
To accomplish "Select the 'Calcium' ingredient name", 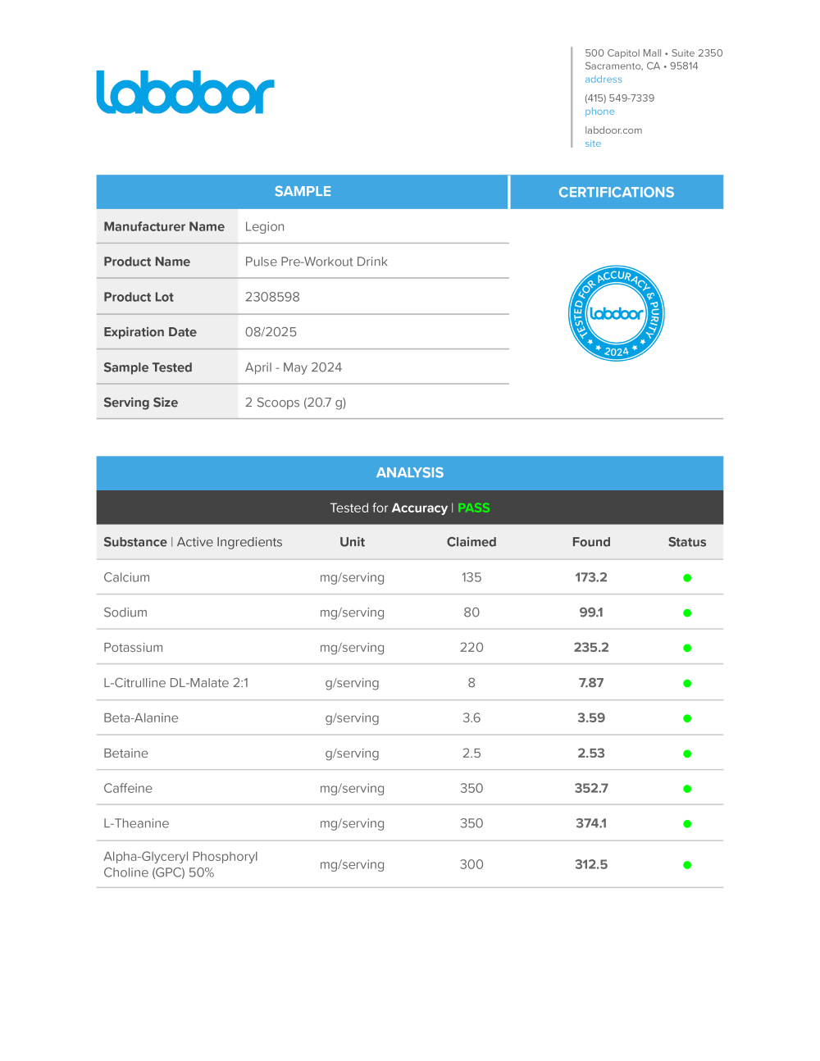I will coord(126,577).
